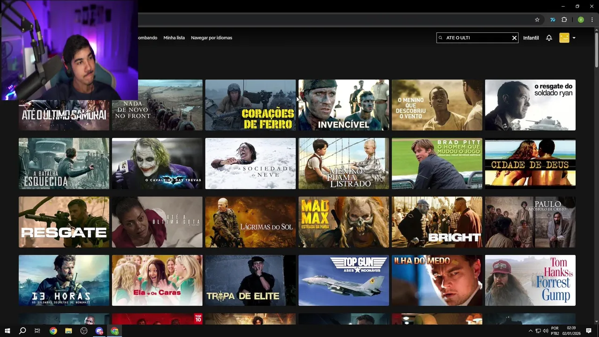Screen dimensions: 599x337
Task: Select the Nada de Novo no Front thumbnail
Action: click(x=157, y=105)
